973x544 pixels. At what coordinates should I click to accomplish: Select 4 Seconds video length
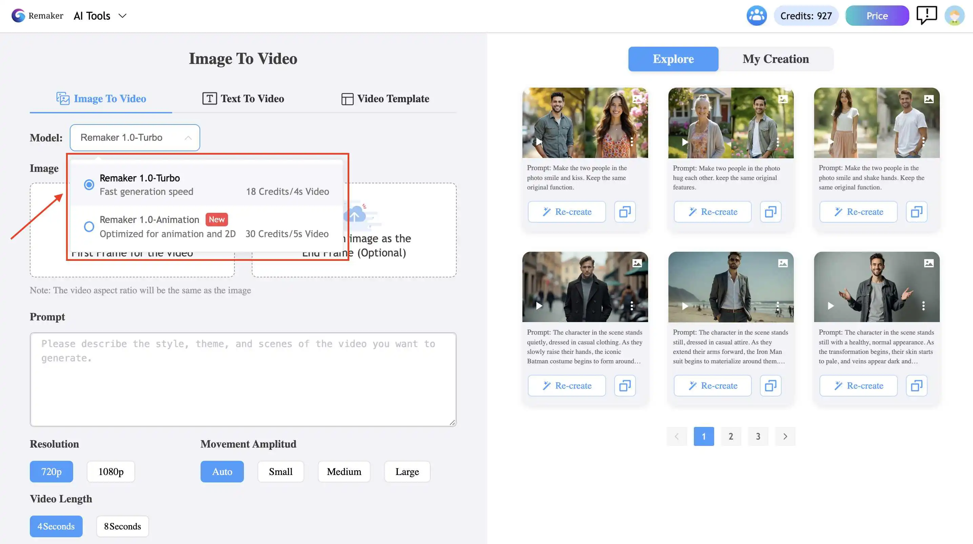[56, 526]
